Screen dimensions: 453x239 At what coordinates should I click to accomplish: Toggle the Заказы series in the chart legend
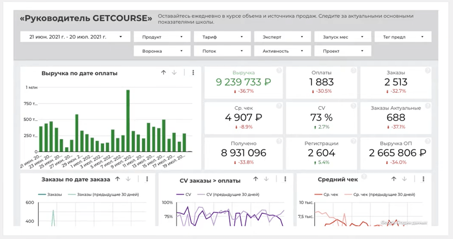[x=51, y=194]
